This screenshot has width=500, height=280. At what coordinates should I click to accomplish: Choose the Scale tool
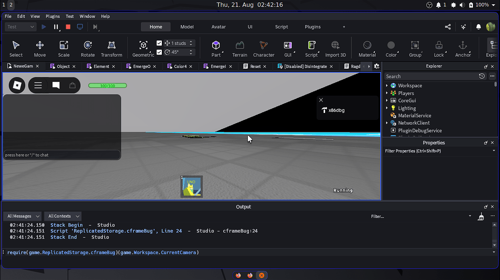pyautogui.click(x=64, y=49)
